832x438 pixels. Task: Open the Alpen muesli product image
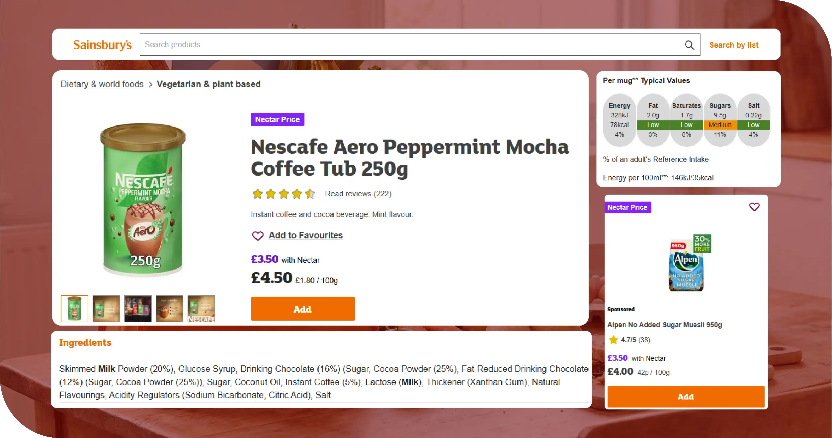686,263
